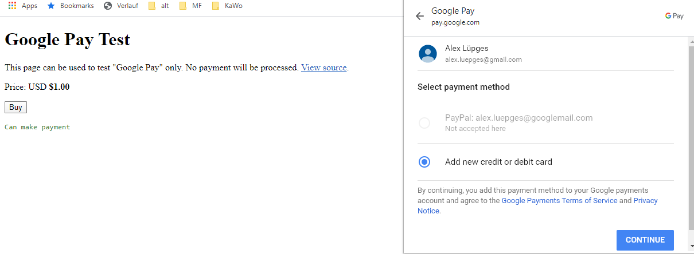Select 'Add new credit or debit card' radio
The height and width of the screenshot is (254, 694).
coord(424,162)
